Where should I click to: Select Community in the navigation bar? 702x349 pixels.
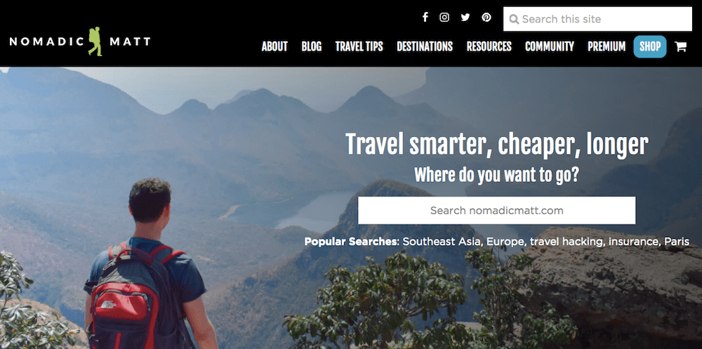[x=550, y=46]
